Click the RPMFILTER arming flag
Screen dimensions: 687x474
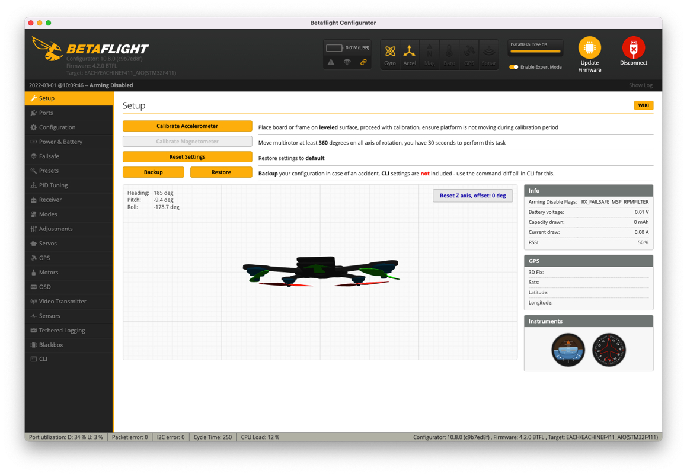click(636, 202)
